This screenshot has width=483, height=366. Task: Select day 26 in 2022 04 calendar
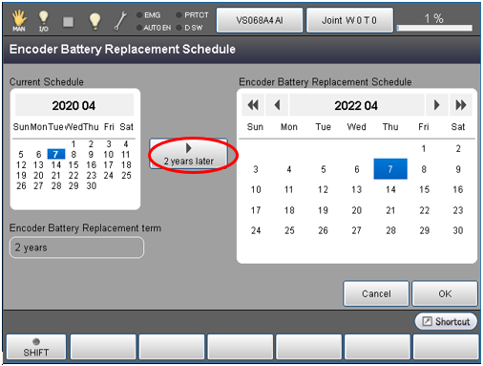[323, 230]
